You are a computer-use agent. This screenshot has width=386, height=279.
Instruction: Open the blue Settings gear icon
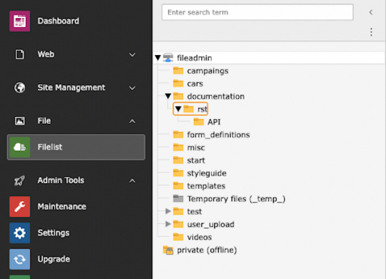tap(20, 233)
